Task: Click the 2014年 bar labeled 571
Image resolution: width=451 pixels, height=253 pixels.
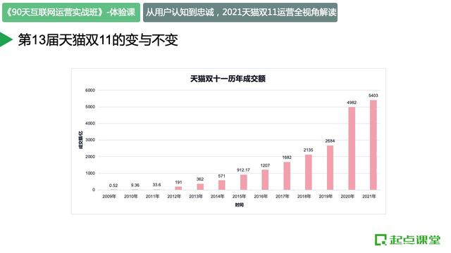Action: [x=222, y=185]
